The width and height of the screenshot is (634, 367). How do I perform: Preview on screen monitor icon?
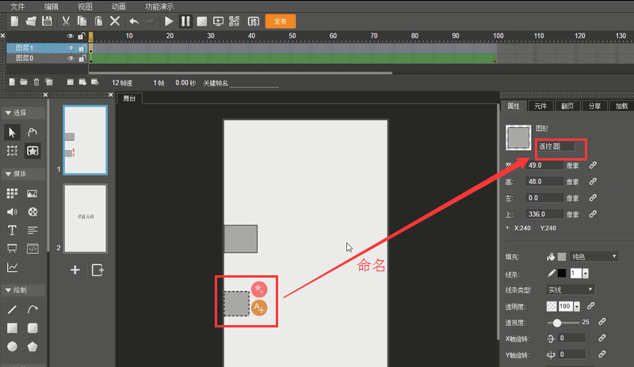click(x=218, y=21)
